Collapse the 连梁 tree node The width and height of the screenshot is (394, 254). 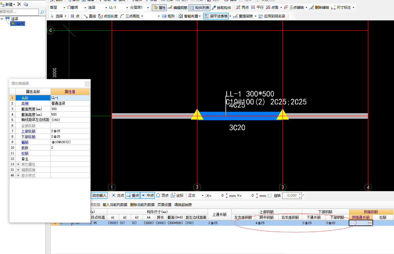[2, 19]
